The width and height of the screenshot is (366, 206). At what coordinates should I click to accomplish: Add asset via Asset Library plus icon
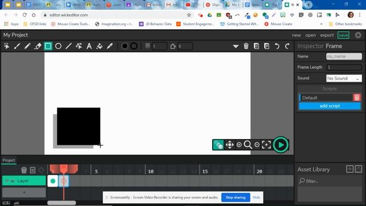tap(349, 169)
